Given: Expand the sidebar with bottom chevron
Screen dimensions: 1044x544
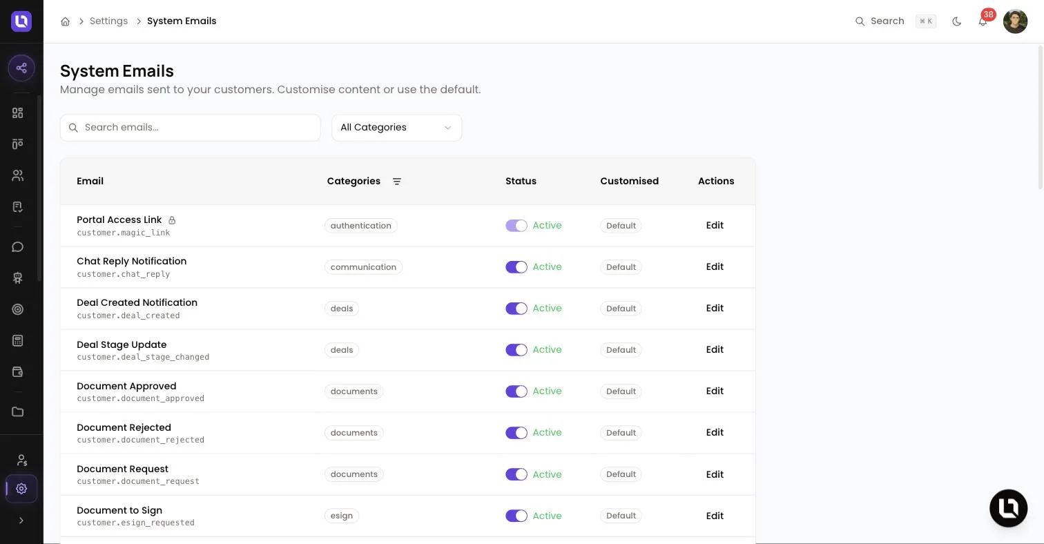Looking at the screenshot, I should (x=21, y=521).
